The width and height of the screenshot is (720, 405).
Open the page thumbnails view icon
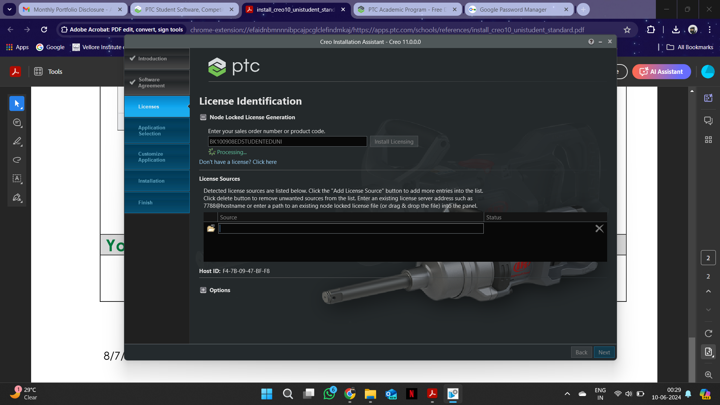coord(708,139)
